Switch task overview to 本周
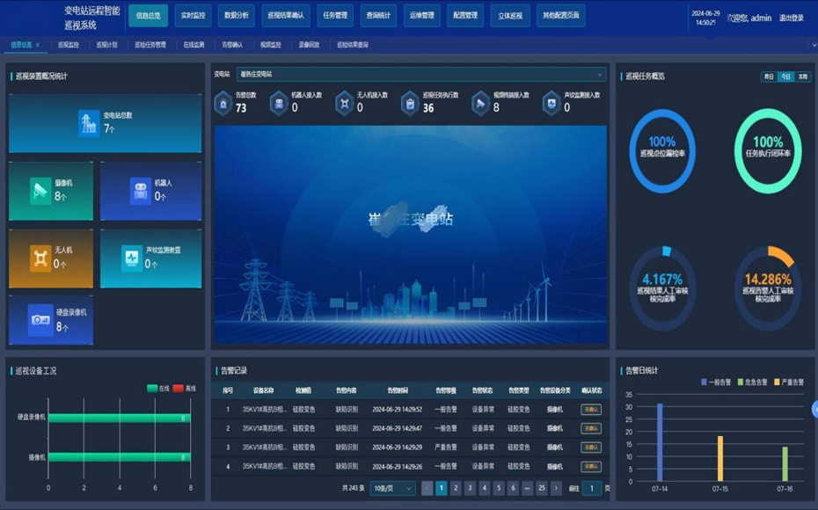This screenshot has height=510, width=818. (x=802, y=77)
